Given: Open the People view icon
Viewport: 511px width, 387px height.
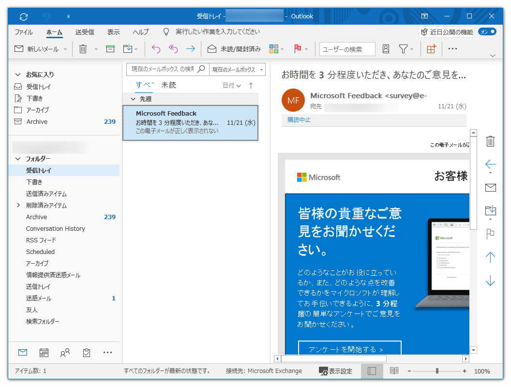Looking at the screenshot, I should pos(65,353).
